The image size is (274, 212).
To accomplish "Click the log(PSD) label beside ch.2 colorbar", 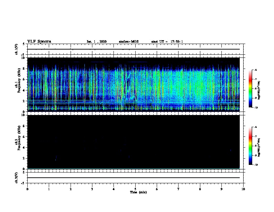I will tap(259, 148).
